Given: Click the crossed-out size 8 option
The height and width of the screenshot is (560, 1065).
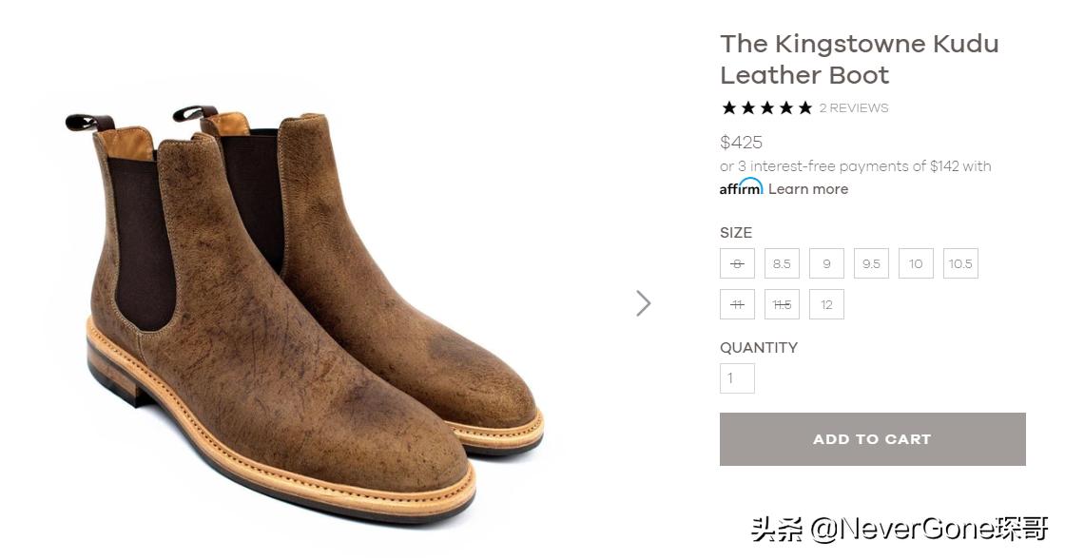Looking at the screenshot, I should (x=737, y=263).
